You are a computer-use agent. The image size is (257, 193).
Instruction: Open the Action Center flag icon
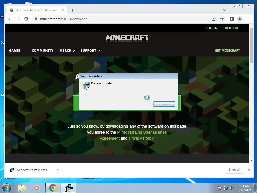click(220, 188)
